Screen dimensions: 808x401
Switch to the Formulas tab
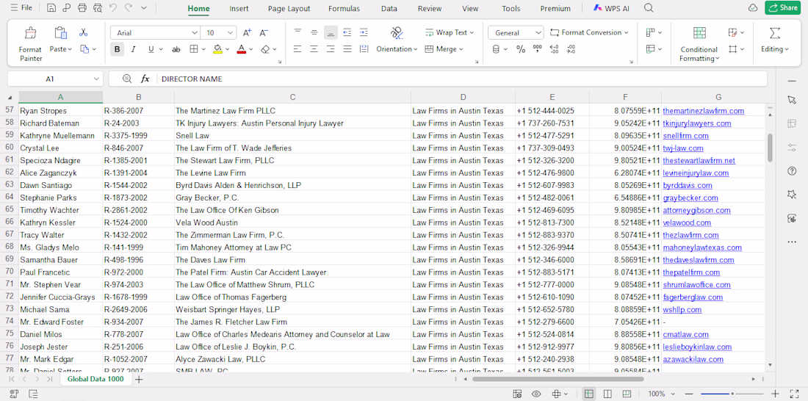pyautogui.click(x=344, y=8)
